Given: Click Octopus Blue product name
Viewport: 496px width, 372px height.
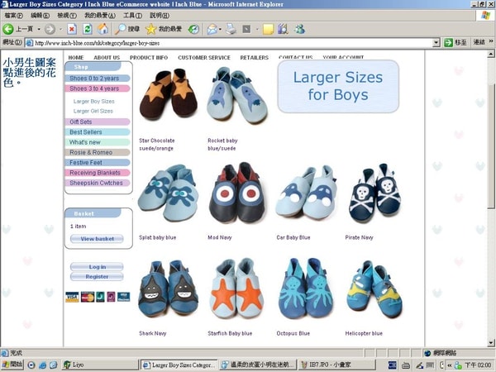Looking at the screenshot, I should pyautogui.click(x=293, y=333).
